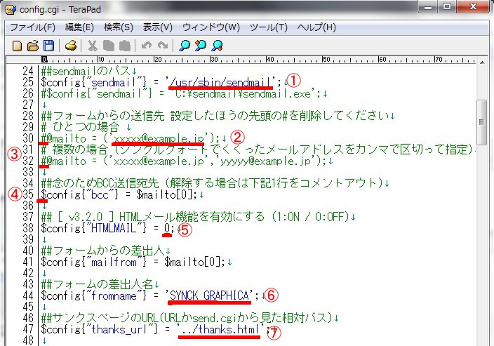This screenshot has width=494, height=346.
Task: Click the ##フォームの差出人名 comment on line 43
Action: pyautogui.click(x=97, y=284)
